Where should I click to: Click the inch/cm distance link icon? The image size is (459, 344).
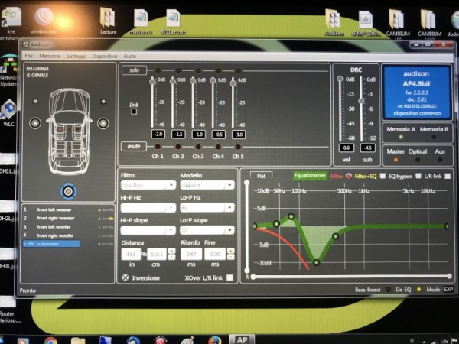pyautogui.click(x=144, y=255)
